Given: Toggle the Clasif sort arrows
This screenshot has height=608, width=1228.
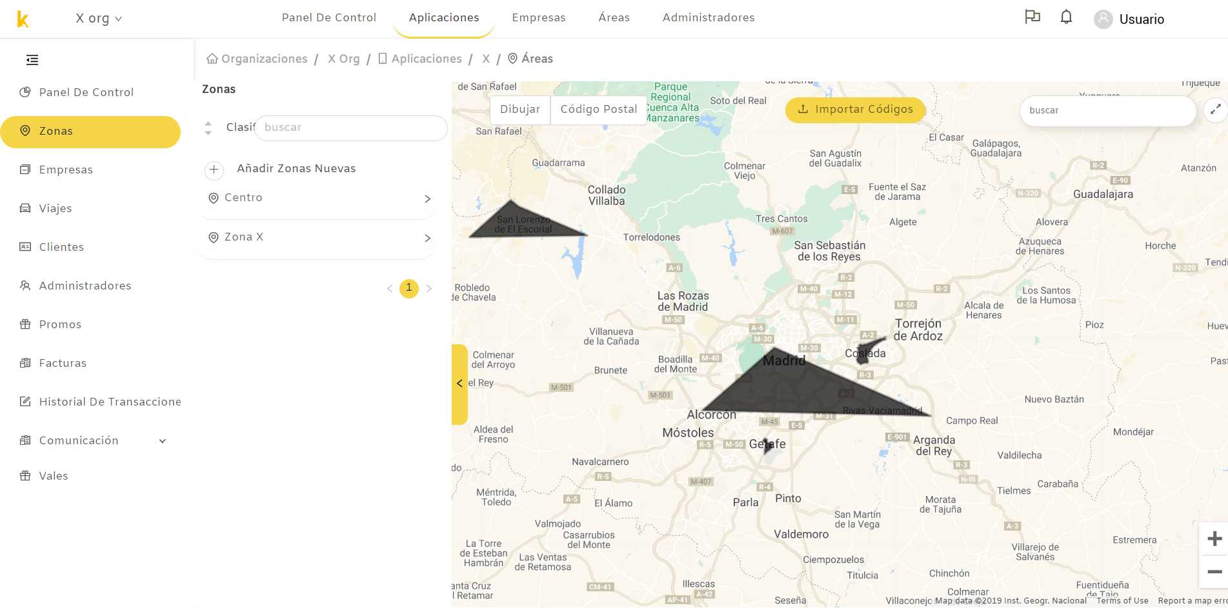Looking at the screenshot, I should 208,128.
